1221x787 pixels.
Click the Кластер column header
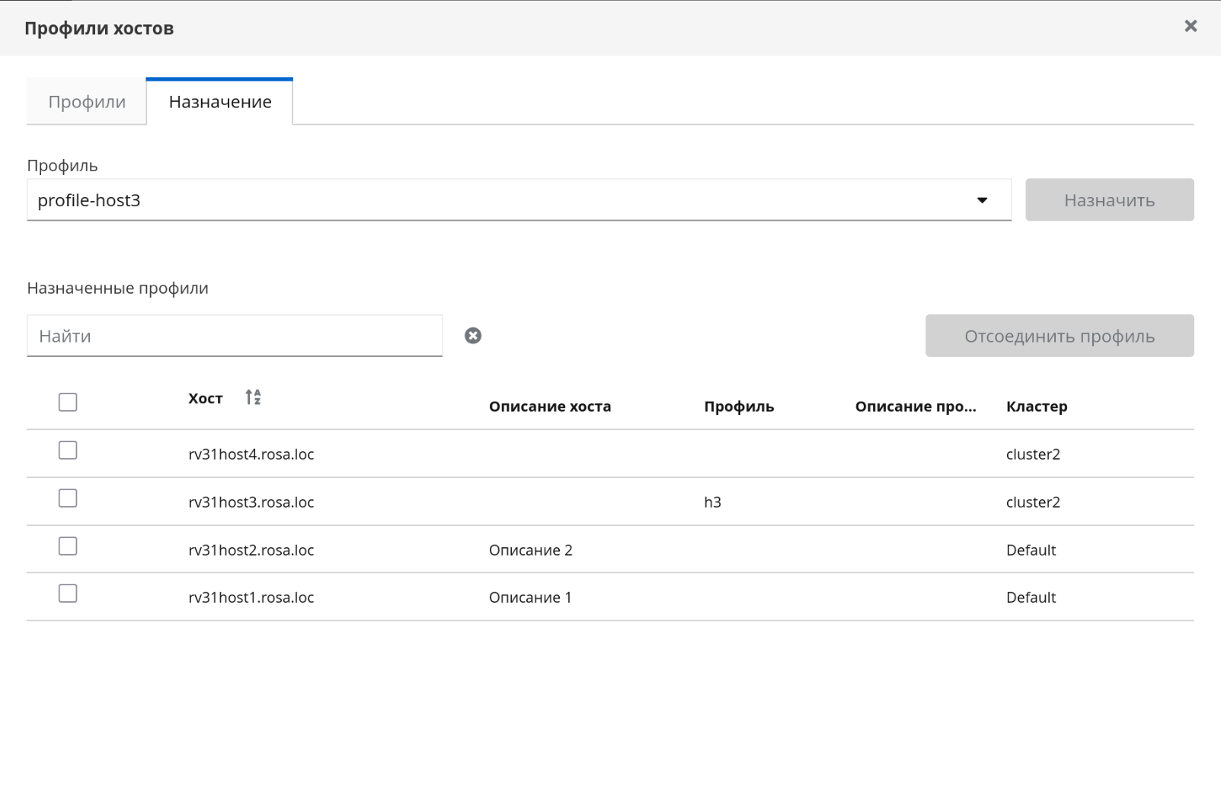1036,406
